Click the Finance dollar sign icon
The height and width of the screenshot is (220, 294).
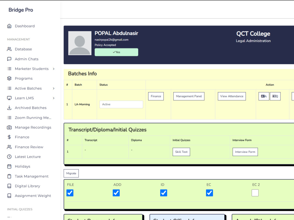9,137
